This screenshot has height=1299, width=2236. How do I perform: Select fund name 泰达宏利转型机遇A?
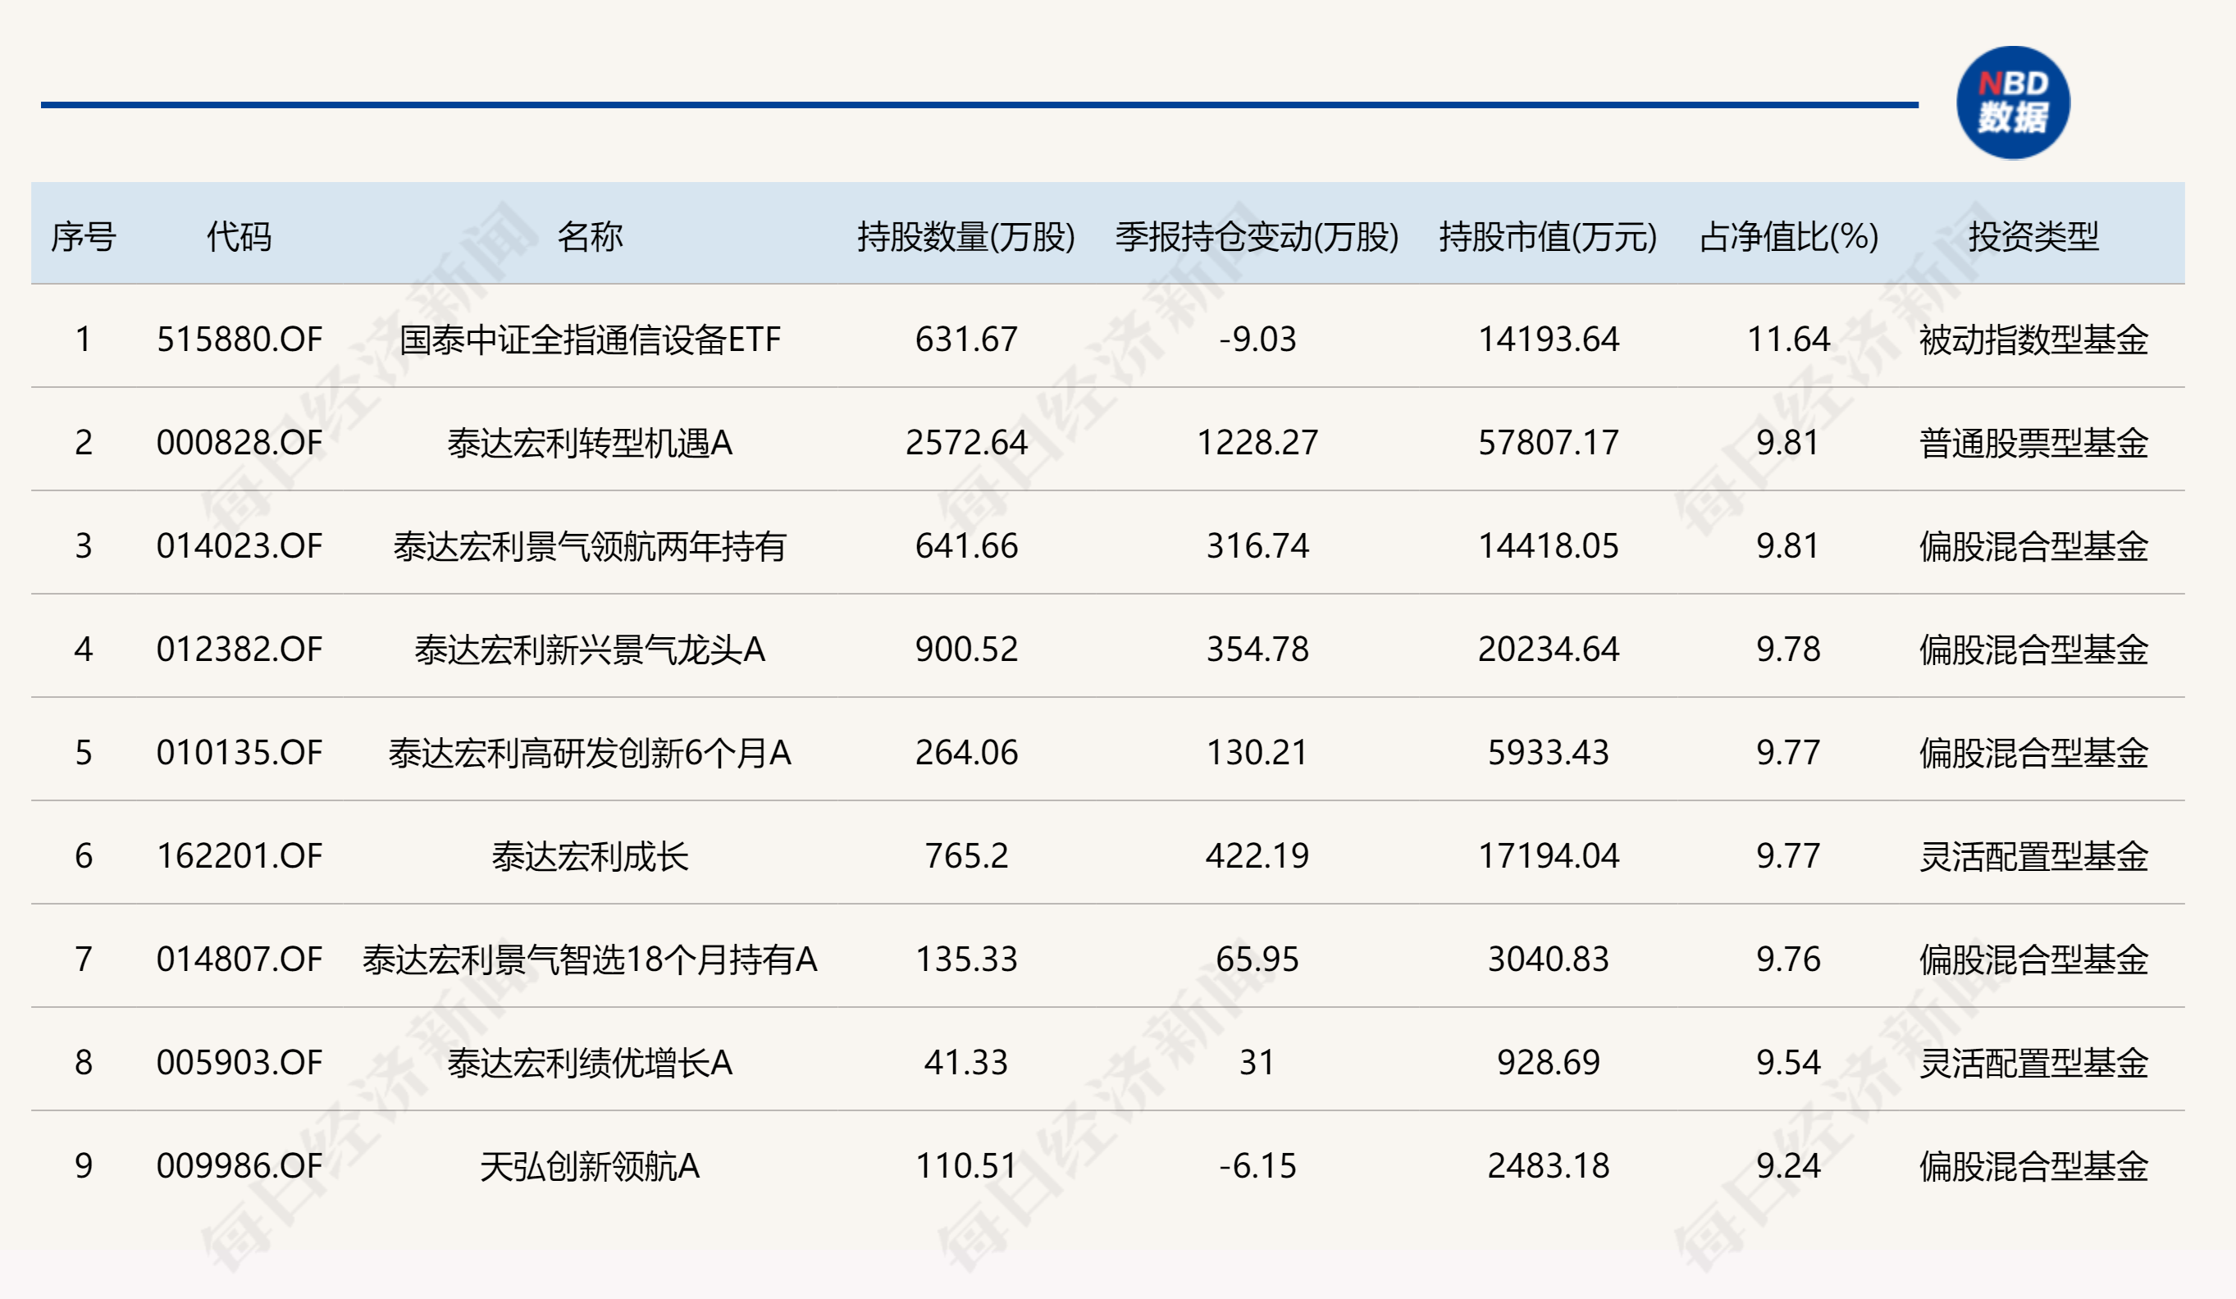[590, 443]
